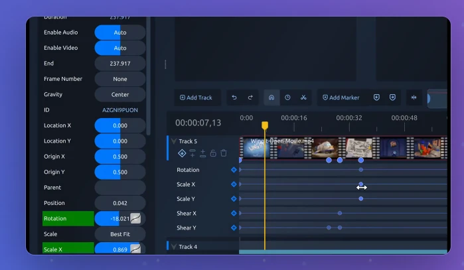
Task: Toggle the magnet snapping tool
Action: [x=271, y=98]
